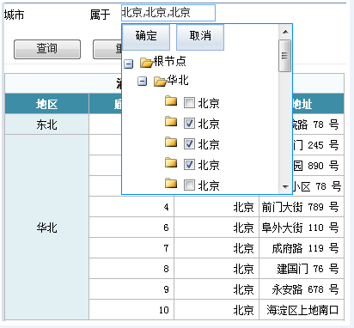The image size is (354, 328).
Task: Collapse the 华北 tree branch
Action: (143, 82)
